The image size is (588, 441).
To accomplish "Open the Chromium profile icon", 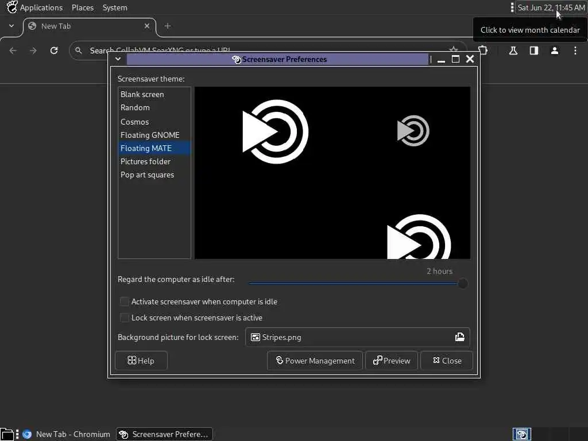I will (555, 51).
